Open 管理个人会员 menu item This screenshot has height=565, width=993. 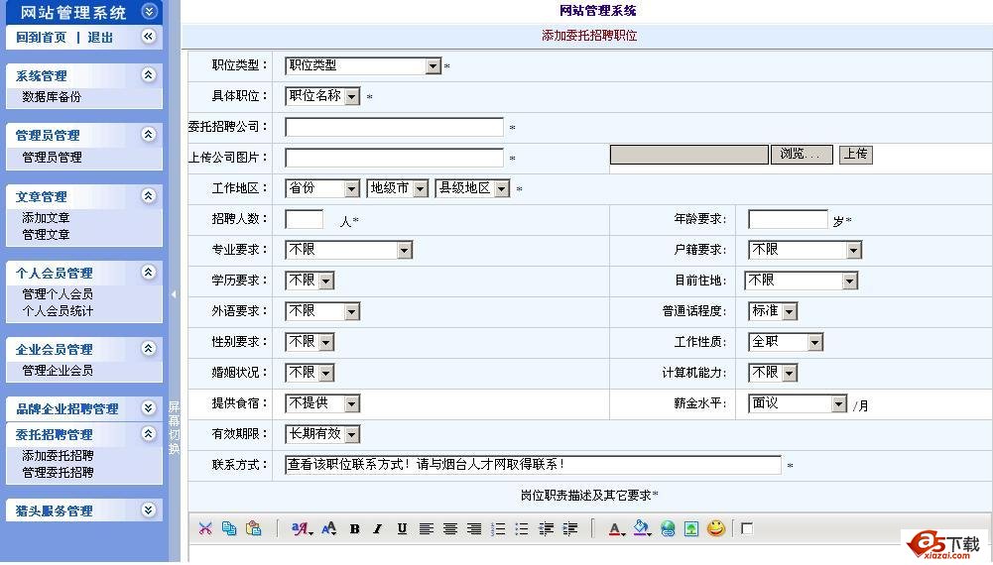click(58, 293)
